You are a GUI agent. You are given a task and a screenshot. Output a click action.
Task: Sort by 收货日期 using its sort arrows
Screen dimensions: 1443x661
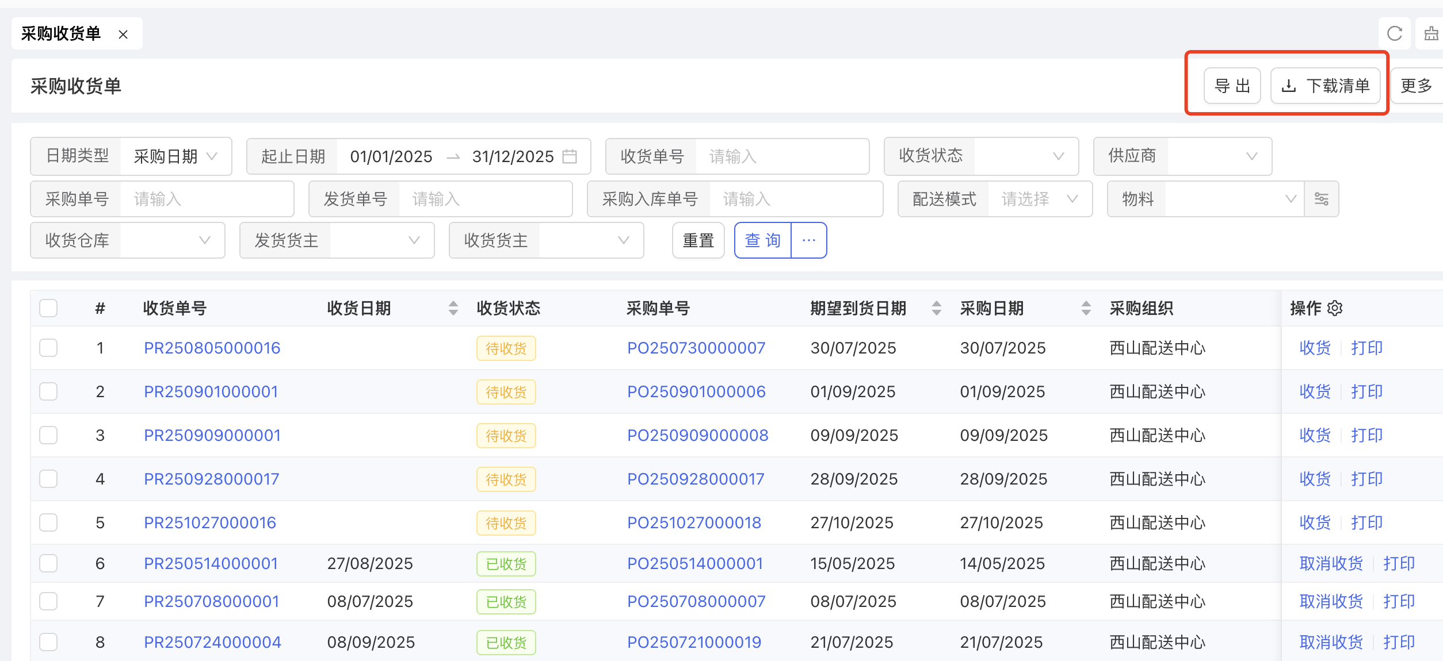point(453,308)
